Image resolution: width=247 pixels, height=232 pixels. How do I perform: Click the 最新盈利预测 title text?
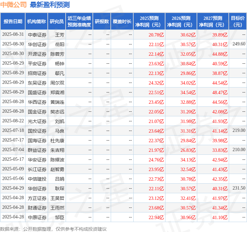tap(50, 5)
